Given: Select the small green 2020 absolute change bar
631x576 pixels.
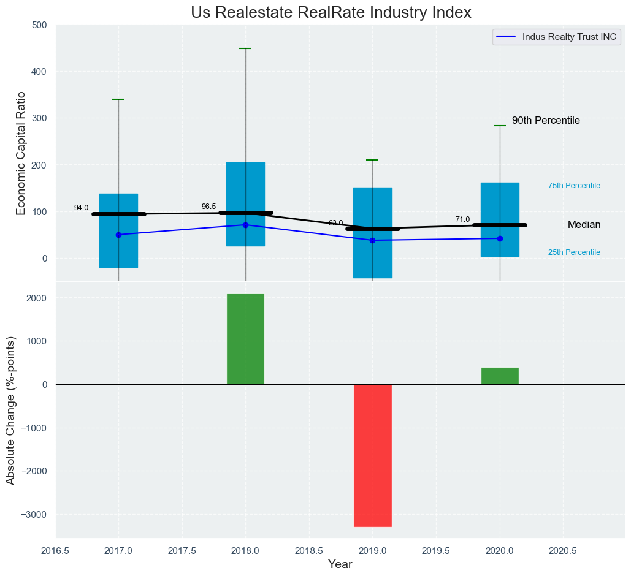Looking at the screenshot, I should coord(500,376).
